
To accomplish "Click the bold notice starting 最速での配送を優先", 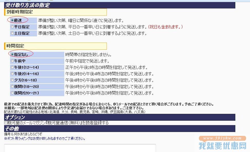I will pyautogui.click(x=109, y=104).
